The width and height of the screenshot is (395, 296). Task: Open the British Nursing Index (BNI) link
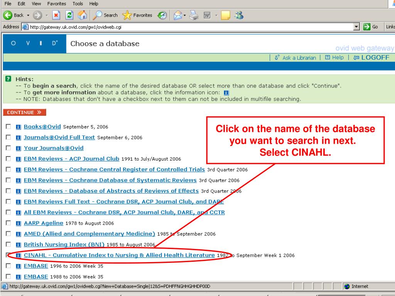click(64, 244)
